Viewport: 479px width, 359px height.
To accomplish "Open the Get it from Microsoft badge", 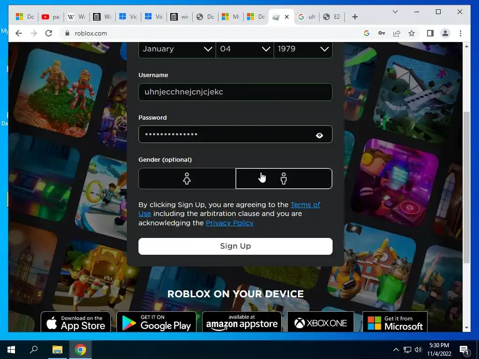I will coord(395,322).
